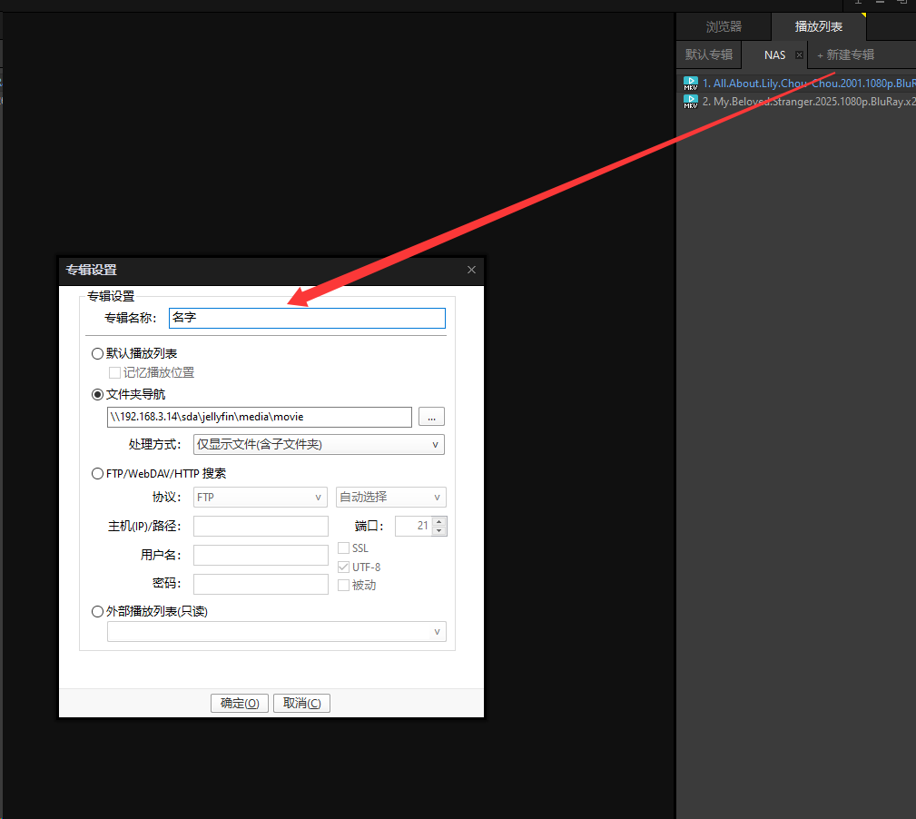Switch to the 播放列表 tab
Viewport: 916px width, 819px height.
coord(819,26)
